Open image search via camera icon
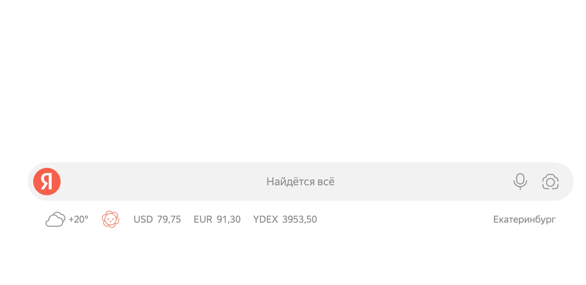Viewport: 586px width, 285px height. pyautogui.click(x=550, y=182)
